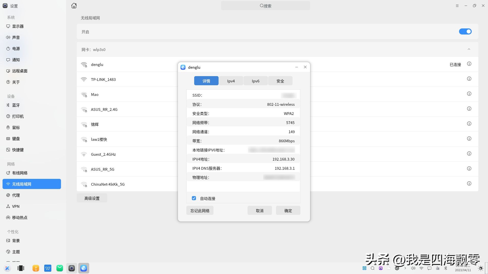Click info icon next to TP-LINK_1483 network

[x=469, y=79]
